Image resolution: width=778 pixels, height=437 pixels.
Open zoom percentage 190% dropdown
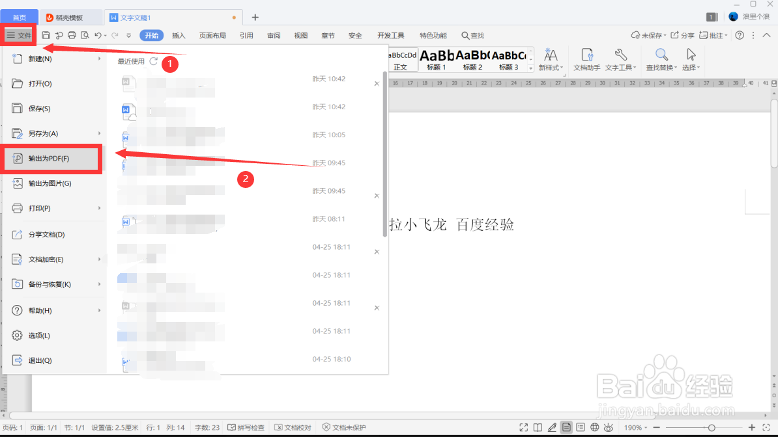pos(635,427)
